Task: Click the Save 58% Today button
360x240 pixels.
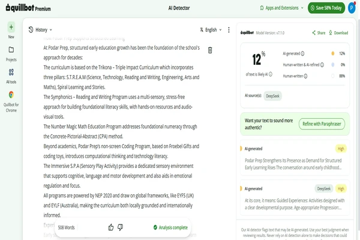Action: coord(326,8)
